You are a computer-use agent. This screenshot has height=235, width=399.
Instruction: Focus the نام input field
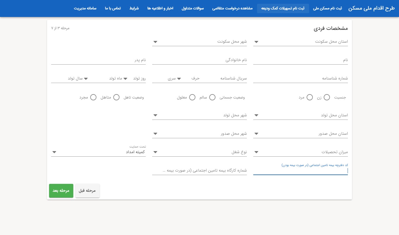point(300,60)
